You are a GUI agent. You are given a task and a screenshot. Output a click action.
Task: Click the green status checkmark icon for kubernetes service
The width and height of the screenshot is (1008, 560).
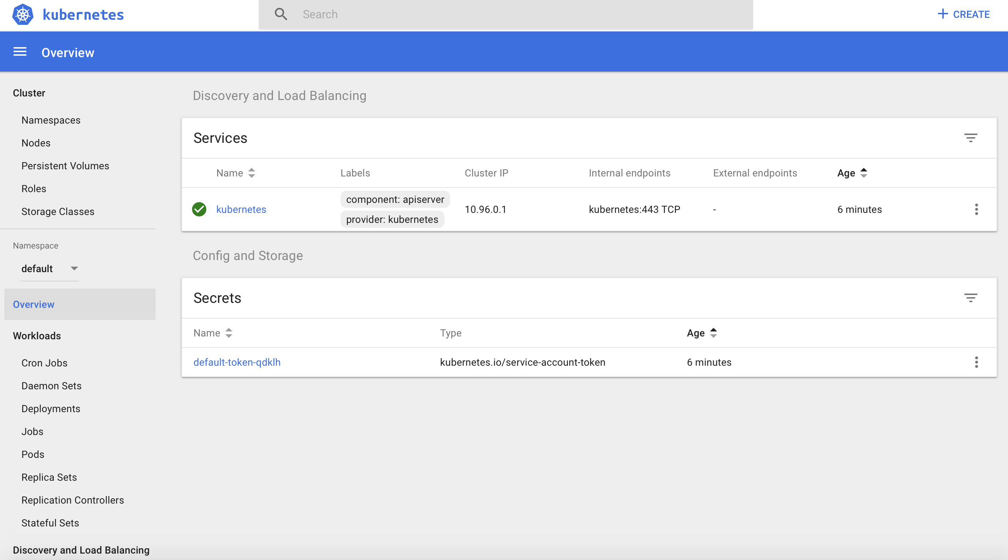click(199, 209)
